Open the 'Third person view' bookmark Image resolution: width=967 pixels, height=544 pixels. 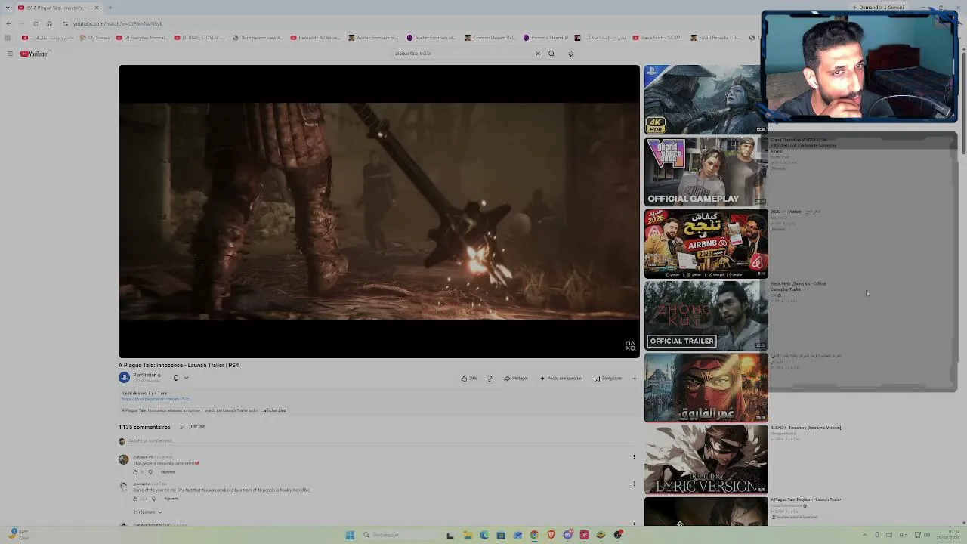pos(258,38)
